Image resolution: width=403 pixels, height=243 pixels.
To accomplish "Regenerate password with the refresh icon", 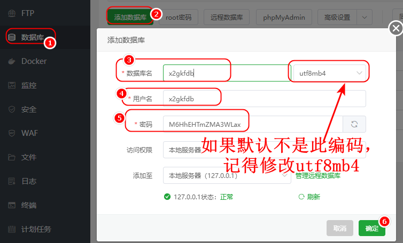I will click(354, 124).
